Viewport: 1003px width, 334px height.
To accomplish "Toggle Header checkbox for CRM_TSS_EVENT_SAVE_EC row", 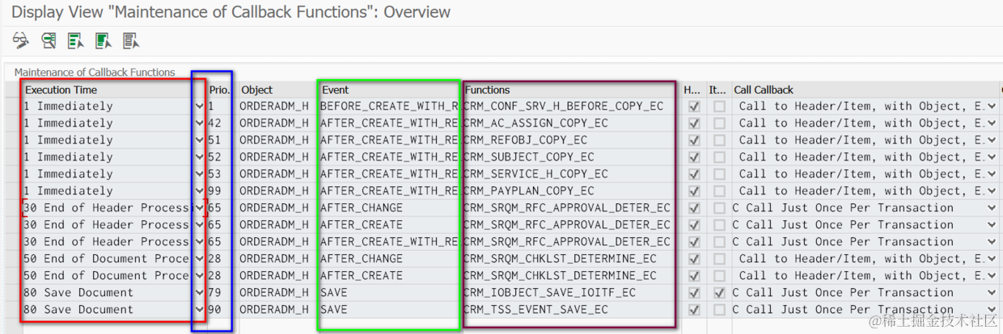I will pos(693,310).
